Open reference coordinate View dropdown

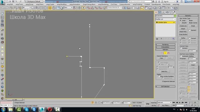click(x=68, y=7)
